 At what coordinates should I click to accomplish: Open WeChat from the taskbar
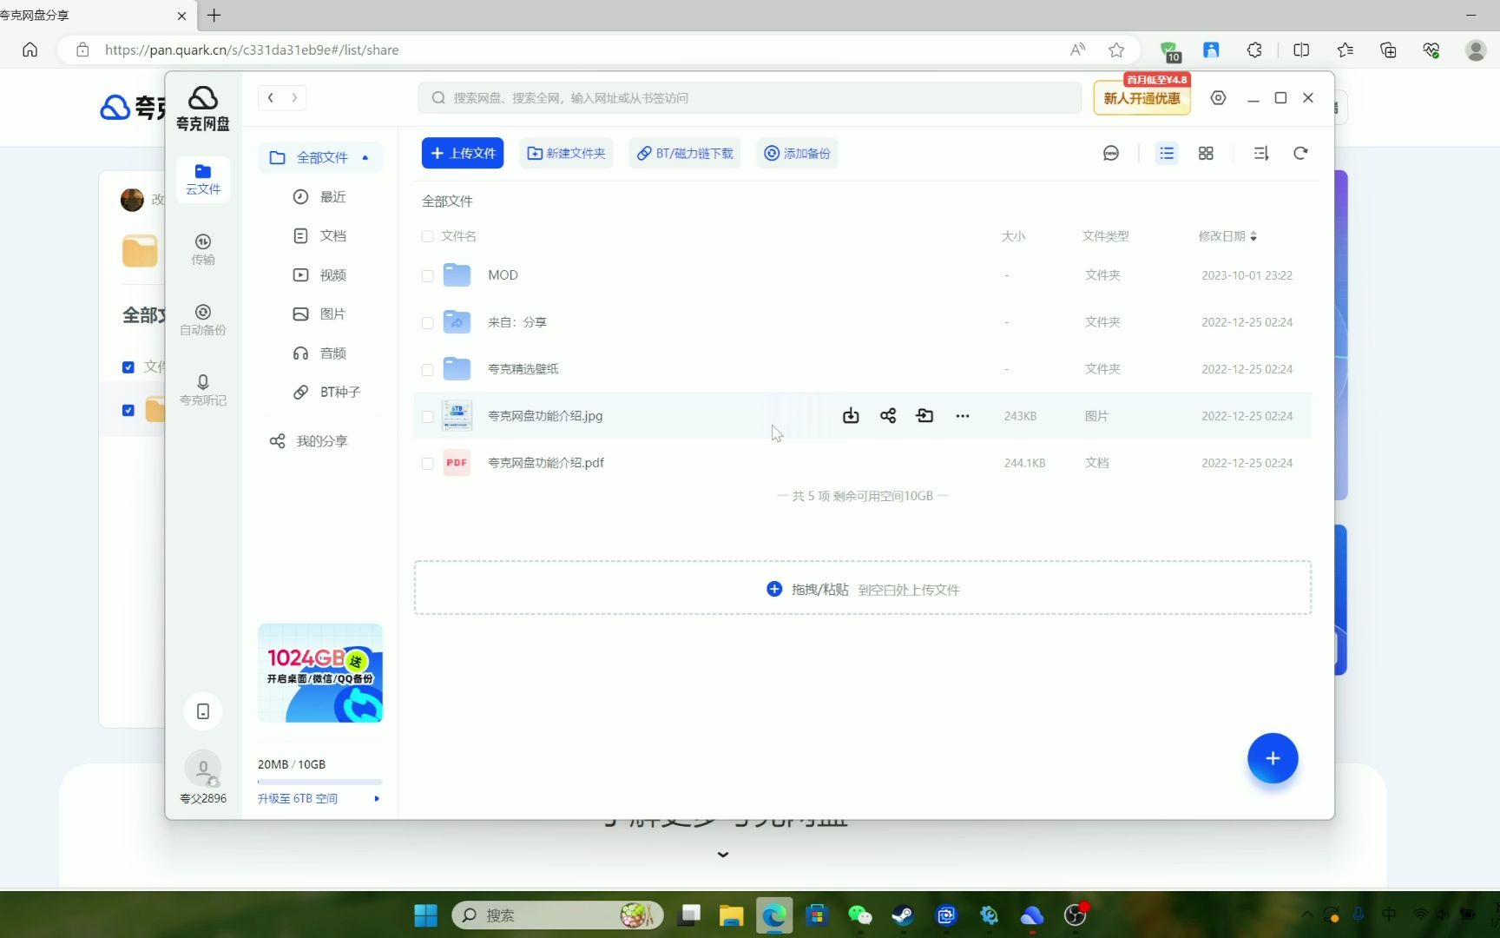pyautogui.click(x=859, y=915)
